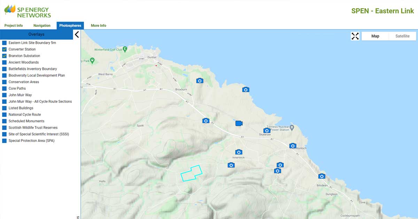Select the Map view button

375,36
